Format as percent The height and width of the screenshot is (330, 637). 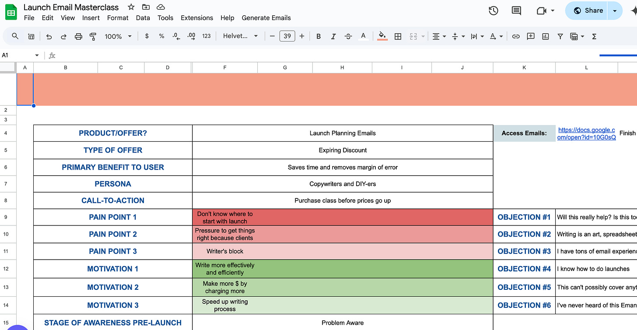161,36
